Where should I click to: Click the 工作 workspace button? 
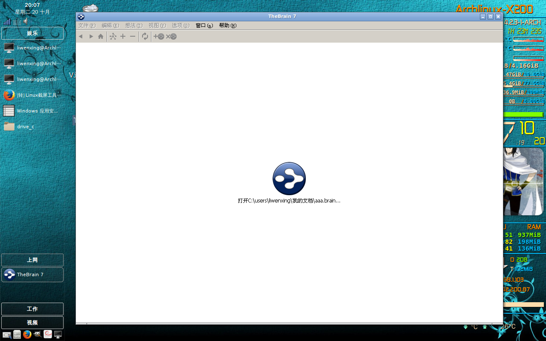click(32, 309)
